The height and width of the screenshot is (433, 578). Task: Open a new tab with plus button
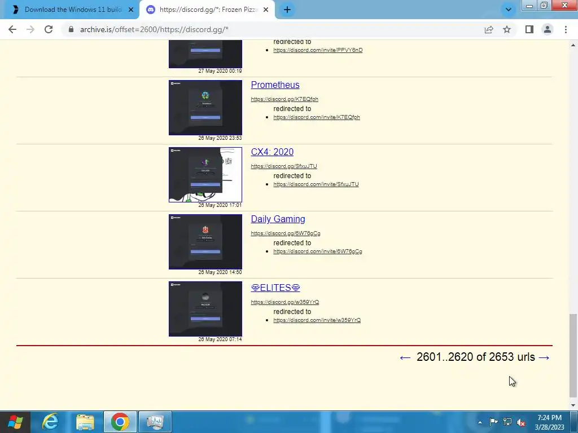click(287, 10)
